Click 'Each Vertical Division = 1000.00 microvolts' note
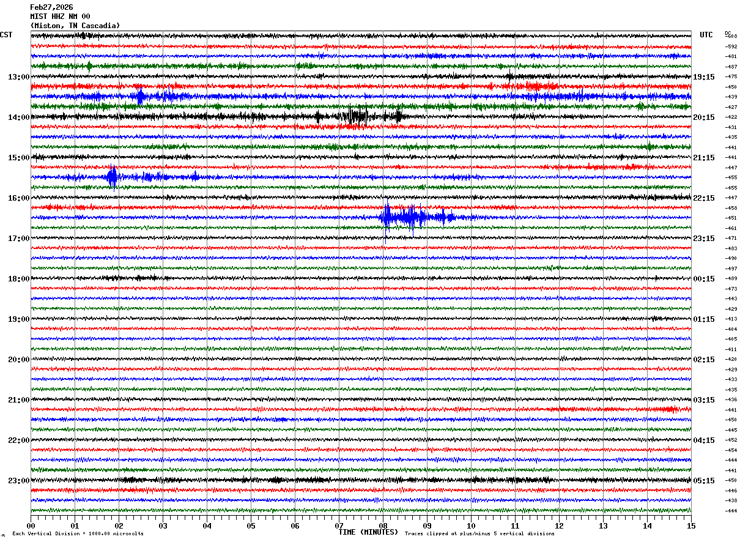 pyautogui.click(x=78, y=533)
